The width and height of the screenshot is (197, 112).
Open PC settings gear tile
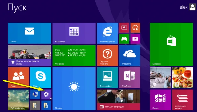(x=46, y=94)
